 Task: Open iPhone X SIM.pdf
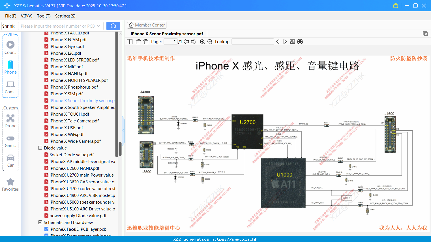pyautogui.click(x=66, y=94)
